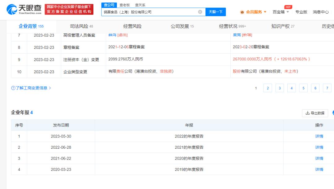Click the crown icon for 会员服务
Image resolution: width=334 pixels, height=189 pixels.
pos(242,12)
